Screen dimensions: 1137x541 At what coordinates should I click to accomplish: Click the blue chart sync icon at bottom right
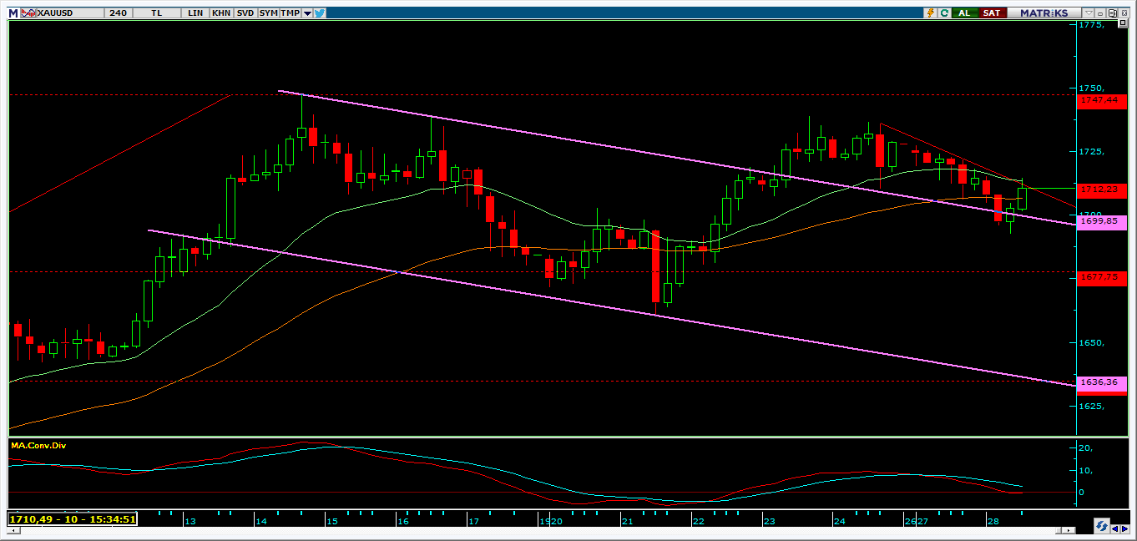pyautogui.click(x=1102, y=526)
